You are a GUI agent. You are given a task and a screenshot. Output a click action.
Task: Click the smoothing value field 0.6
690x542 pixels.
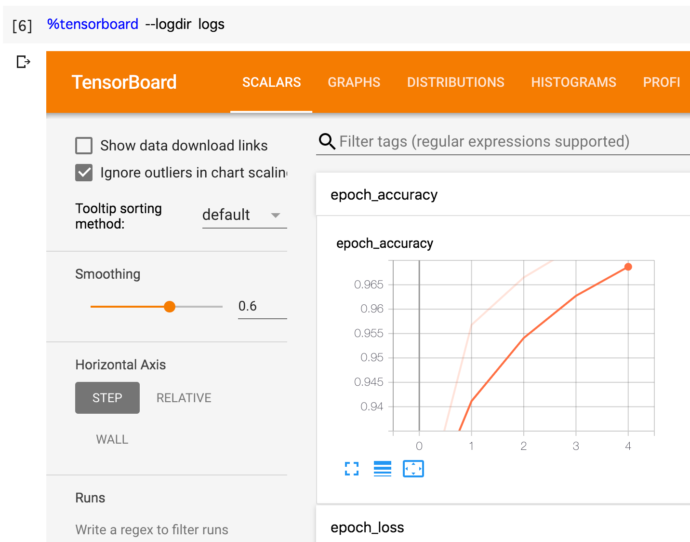263,307
